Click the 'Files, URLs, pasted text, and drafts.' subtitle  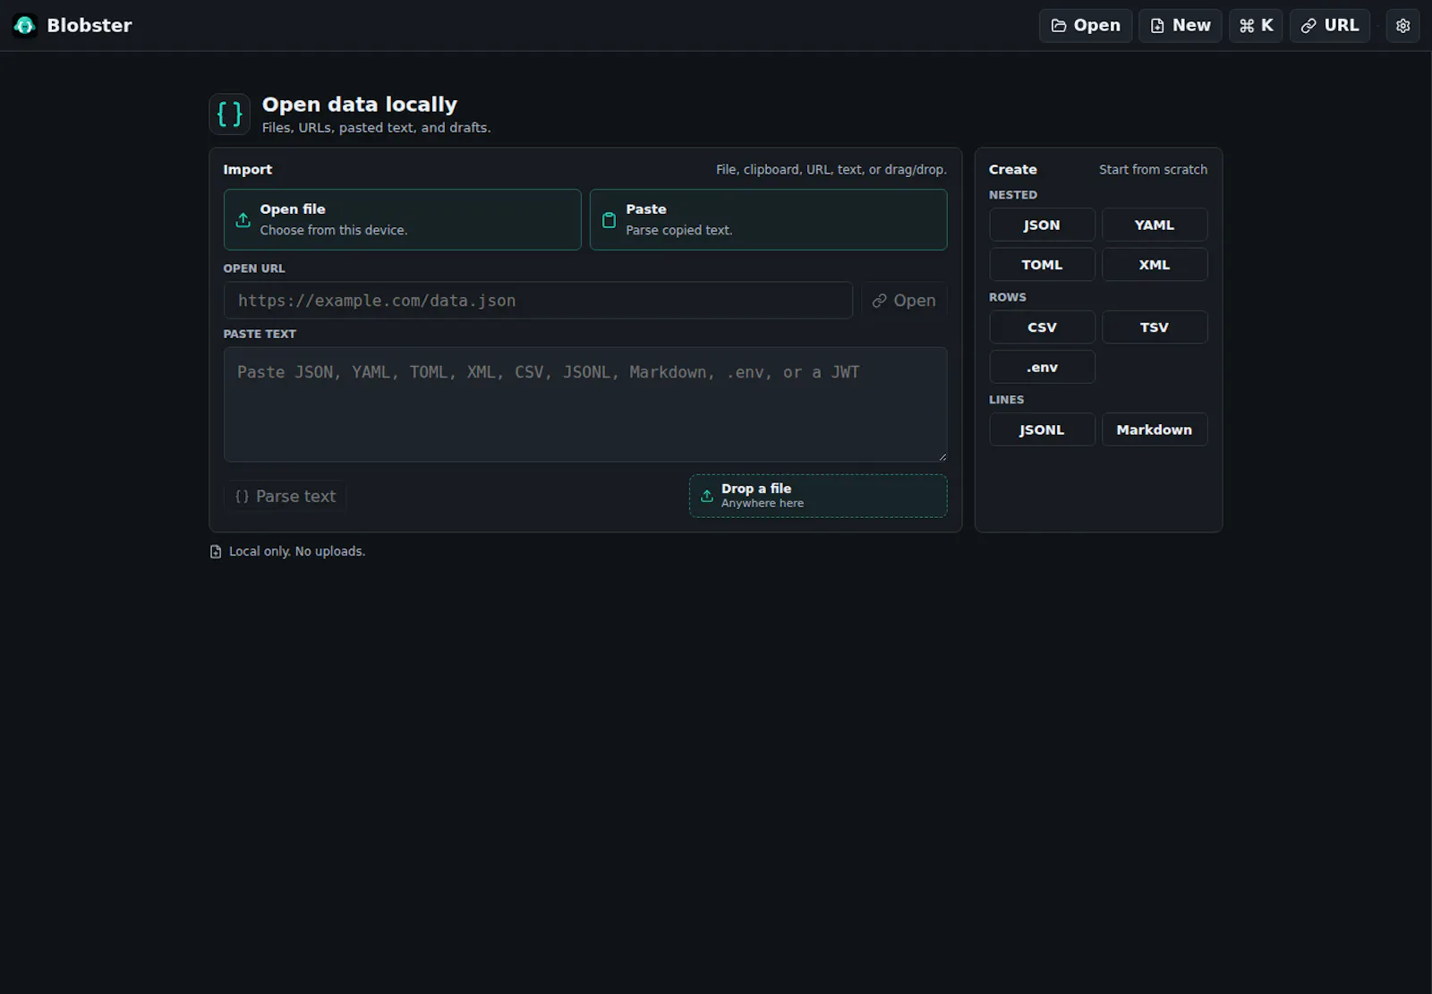pyautogui.click(x=376, y=128)
